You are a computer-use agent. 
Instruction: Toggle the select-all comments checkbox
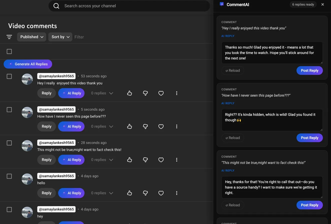pos(9,51)
